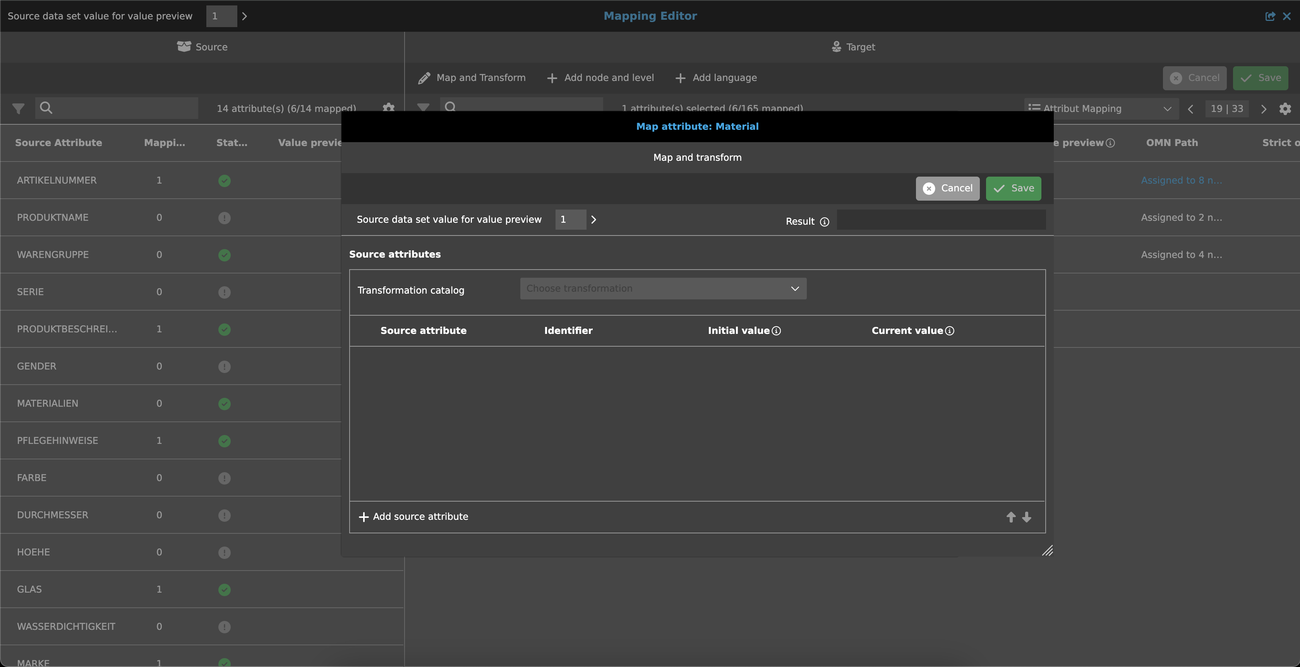
Task: Click ARTIKELNUMMER green status check
Action: click(225, 181)
